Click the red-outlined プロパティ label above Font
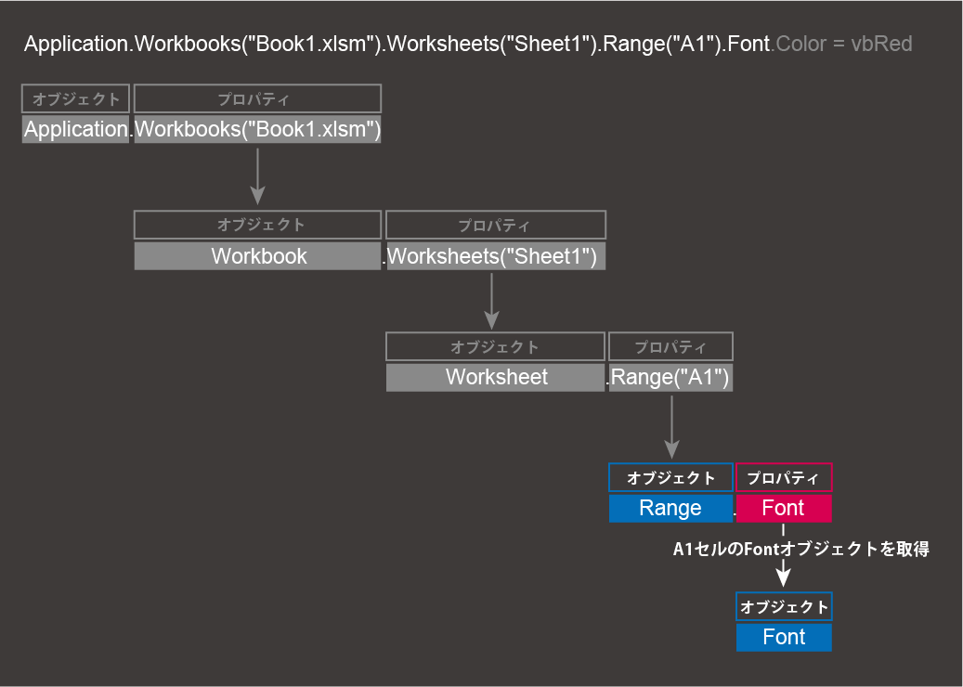963x687 pixels. [784, 478]
